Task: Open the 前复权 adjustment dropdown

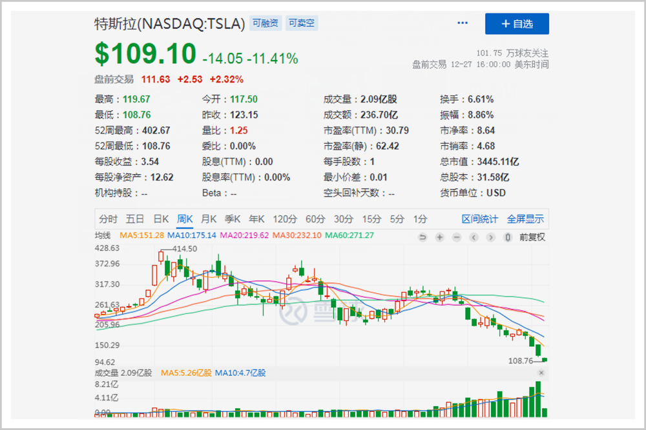Action: (x=532, y=237)
